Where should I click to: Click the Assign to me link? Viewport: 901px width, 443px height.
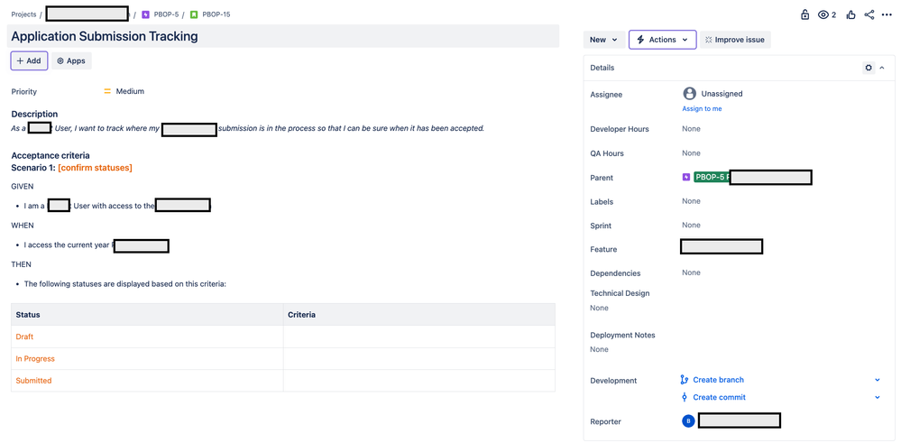[x=702, y=108]
